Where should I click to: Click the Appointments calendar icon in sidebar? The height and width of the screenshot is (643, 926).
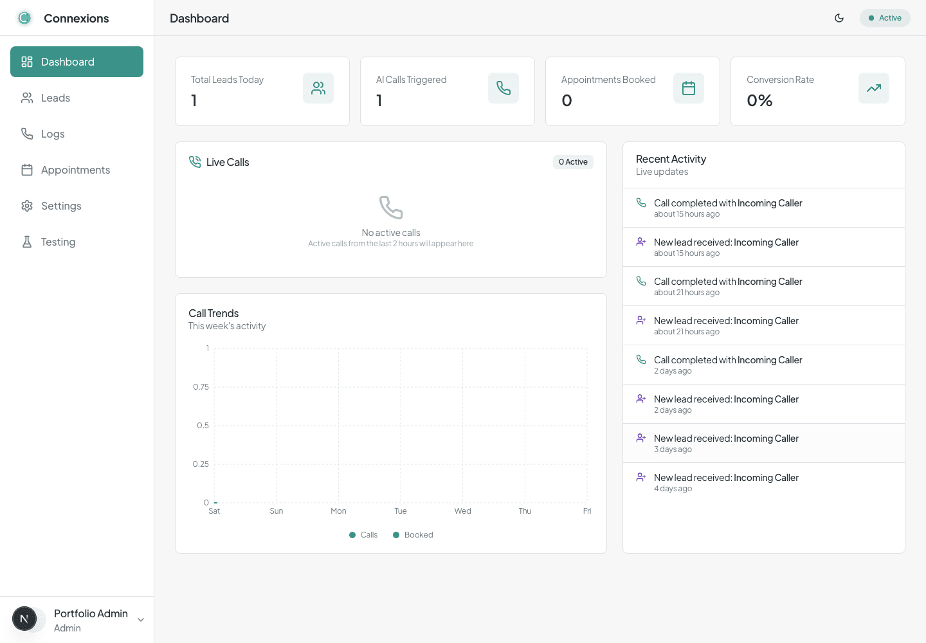[x=27, y=170]
